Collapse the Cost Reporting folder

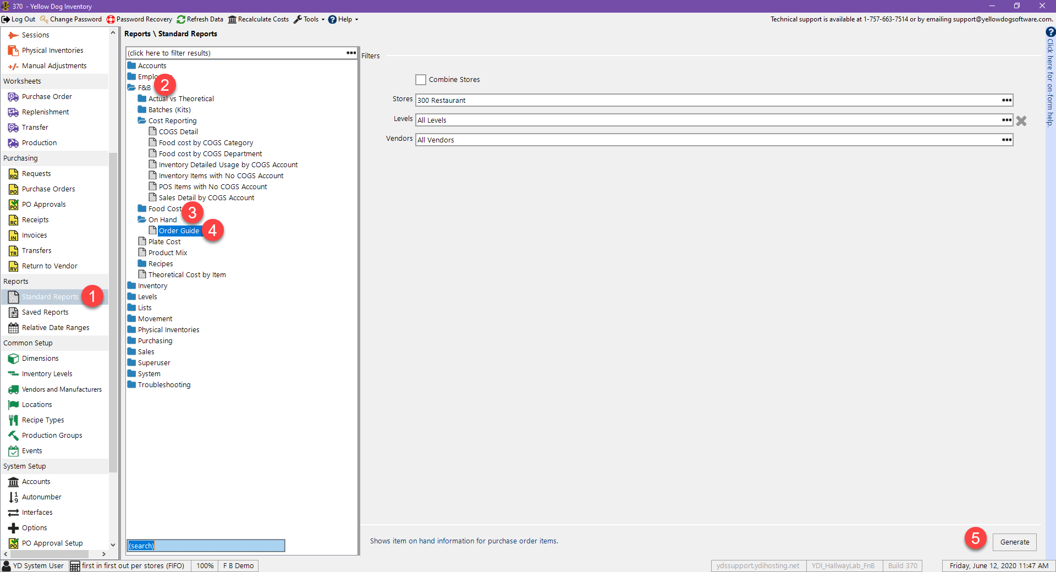142,120
